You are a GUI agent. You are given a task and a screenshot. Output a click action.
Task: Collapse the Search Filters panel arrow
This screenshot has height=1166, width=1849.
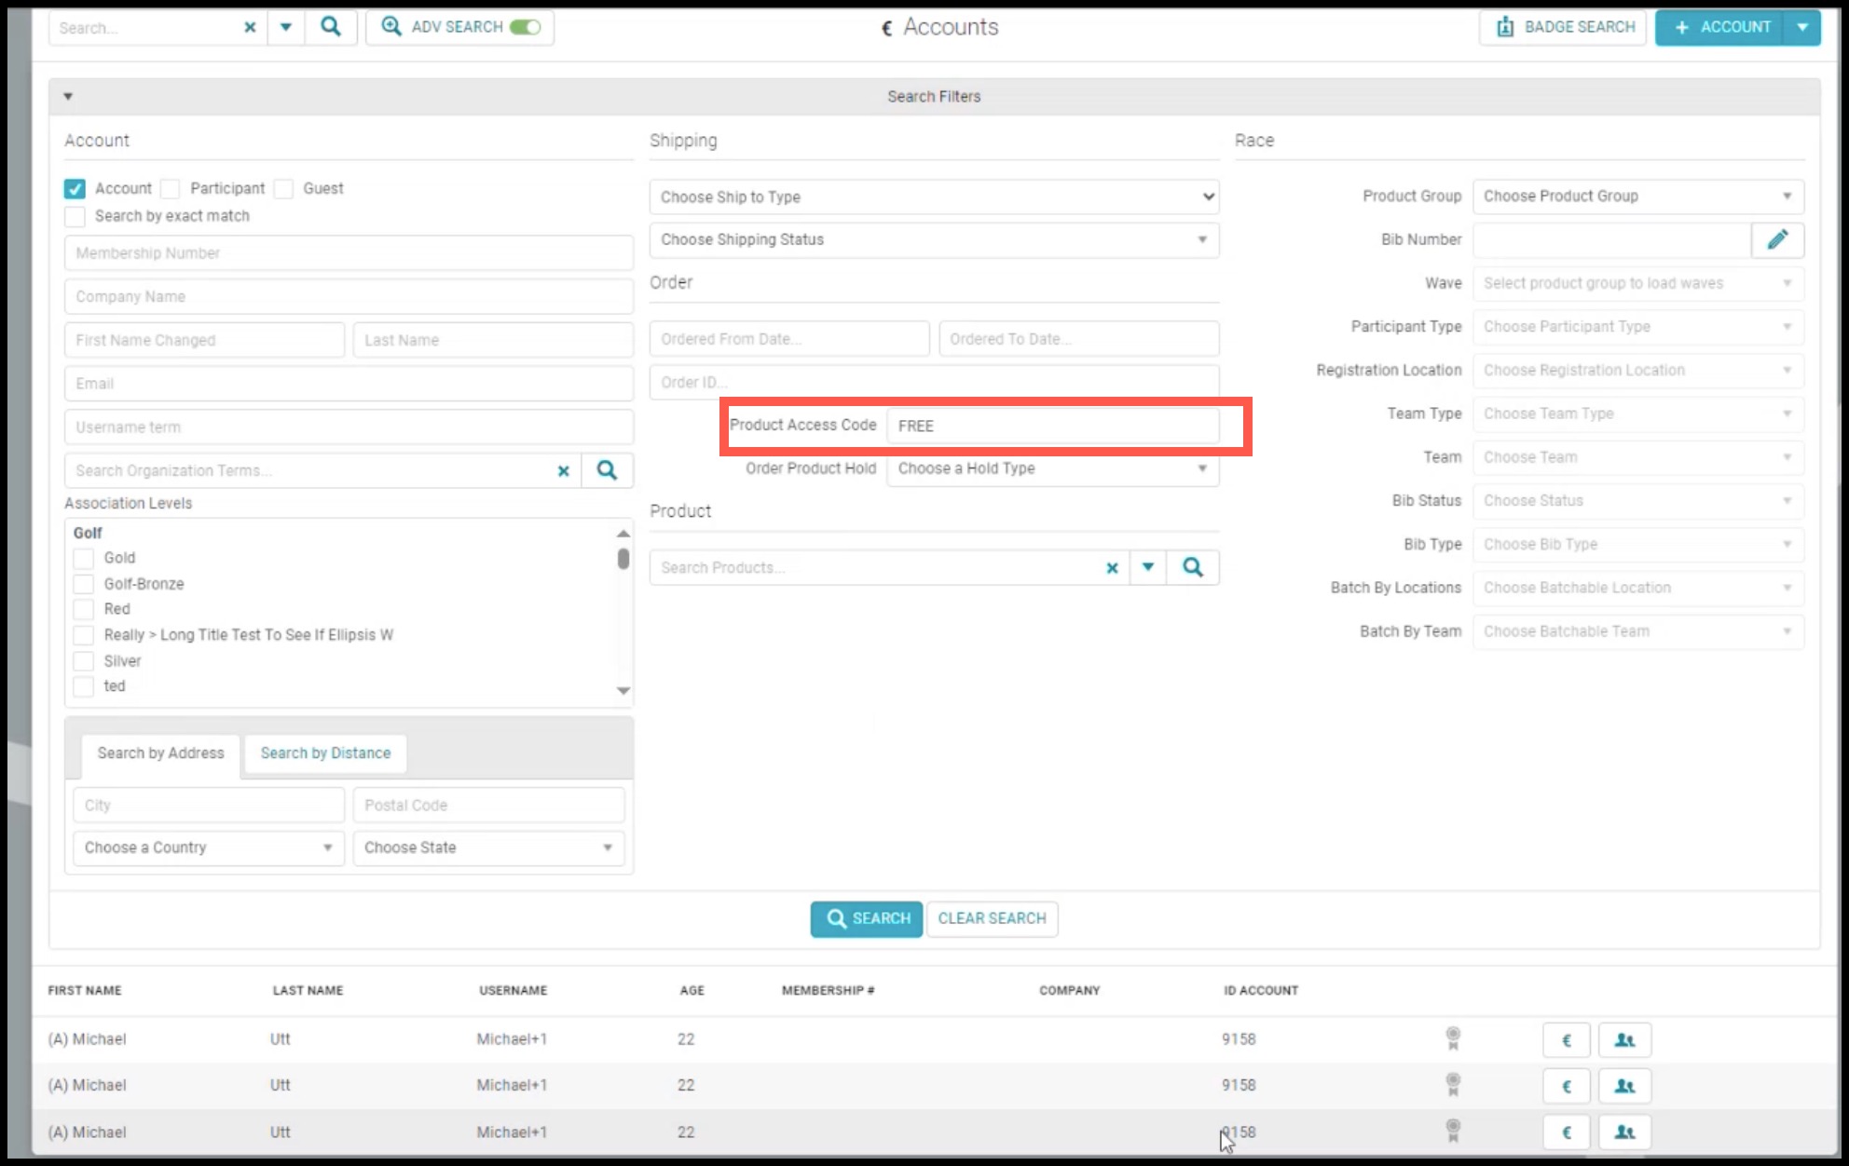(68, 96)
